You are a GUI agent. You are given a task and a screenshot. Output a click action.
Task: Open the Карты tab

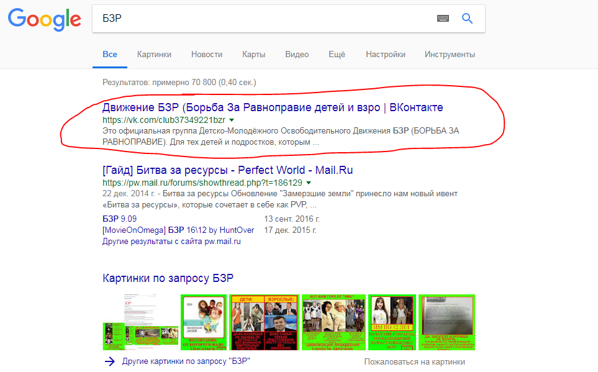[253, 55]
